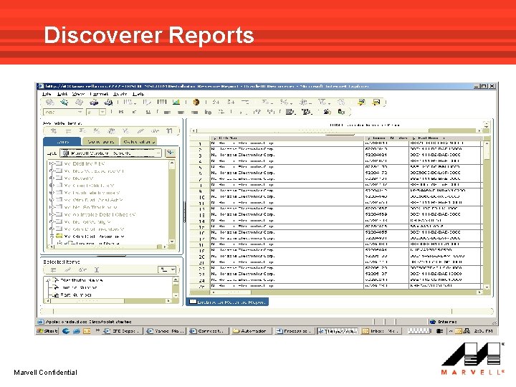
Task: Collapse the highlighted yellow folder at the tree bottom
Action: click(52, 236)
